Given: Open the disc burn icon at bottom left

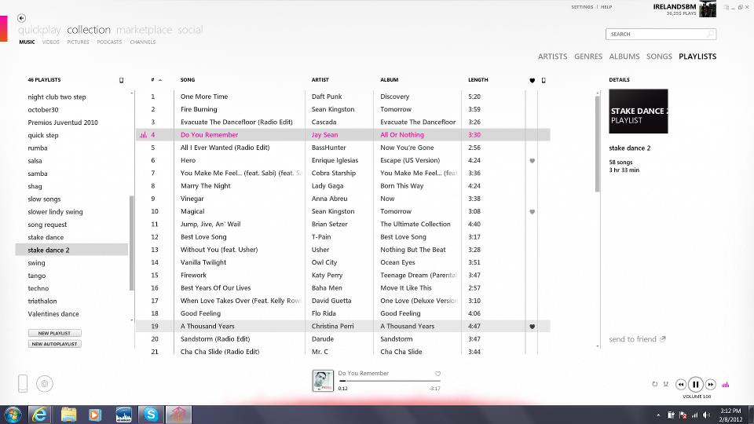Looking at the screenshot, I should tap(44, 384).
